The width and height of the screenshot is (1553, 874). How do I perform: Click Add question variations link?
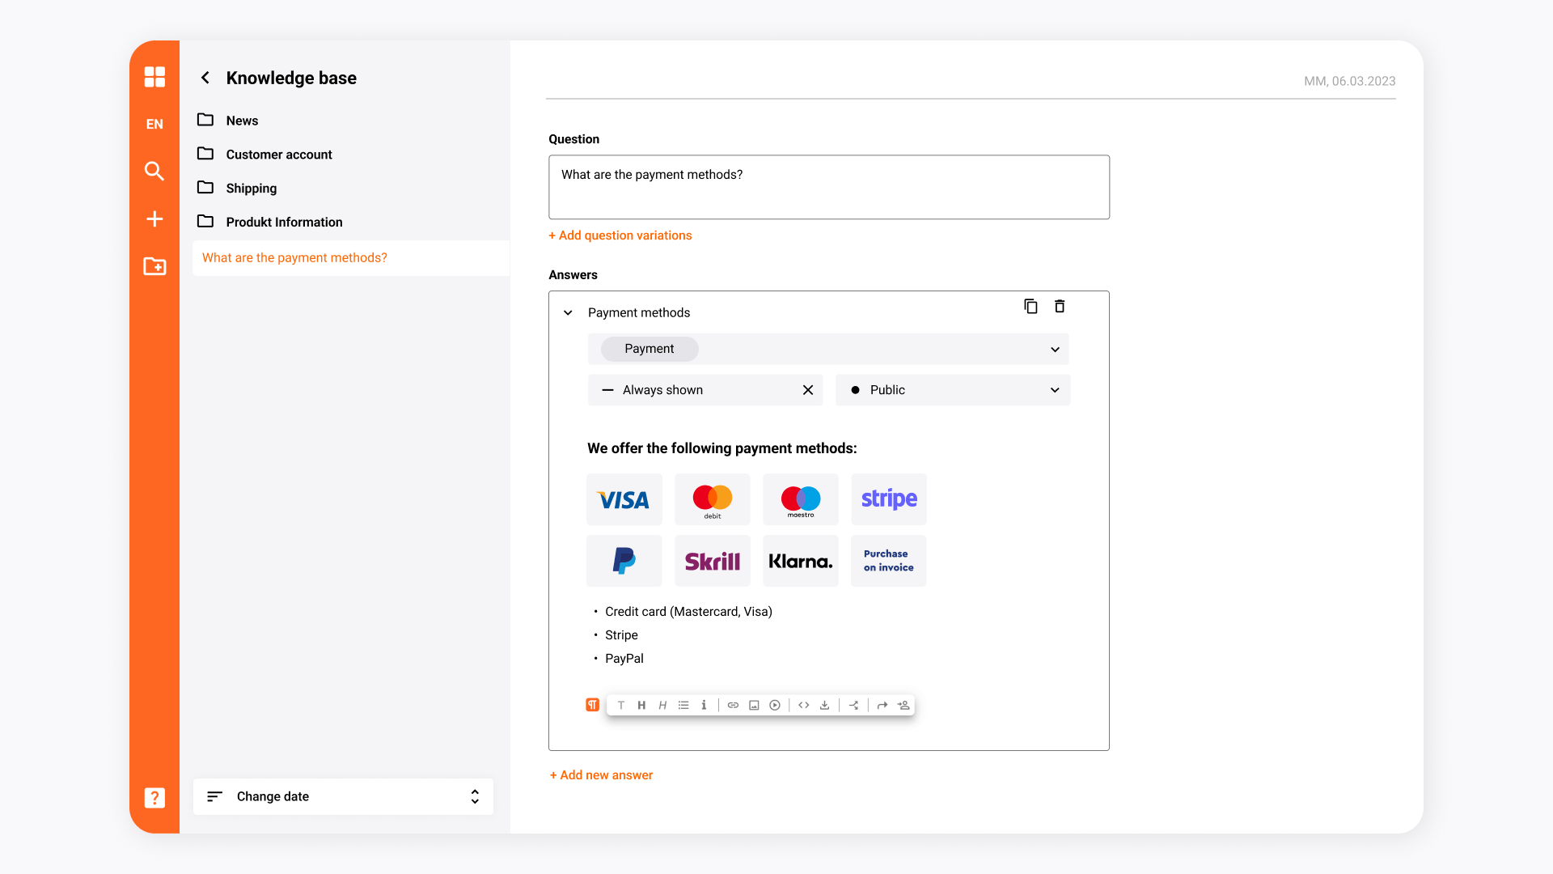[620, 235]
